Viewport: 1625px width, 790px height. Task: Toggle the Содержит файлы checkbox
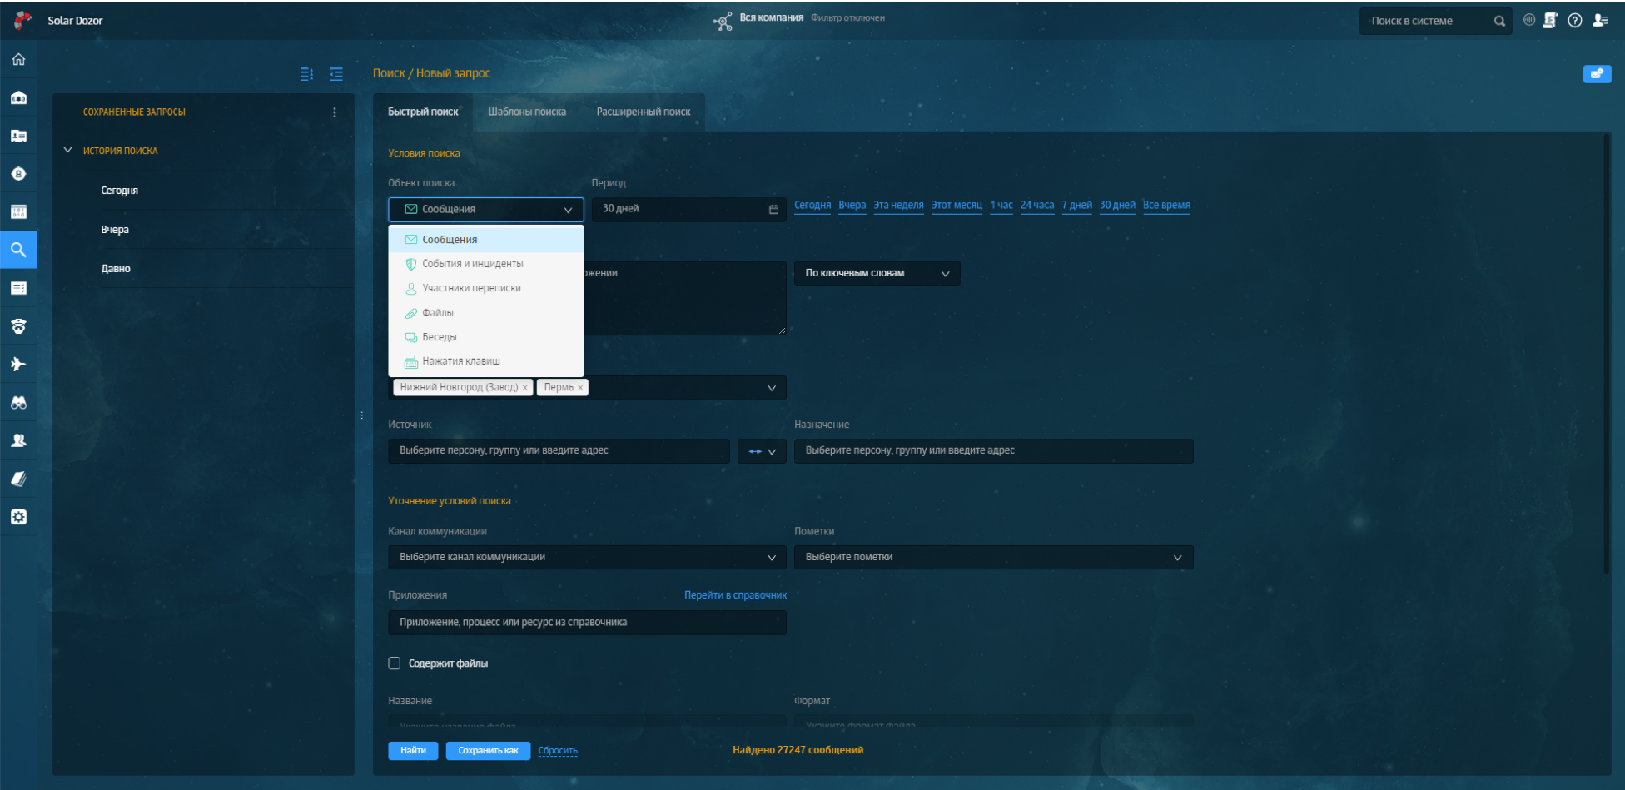click(395, 663)
